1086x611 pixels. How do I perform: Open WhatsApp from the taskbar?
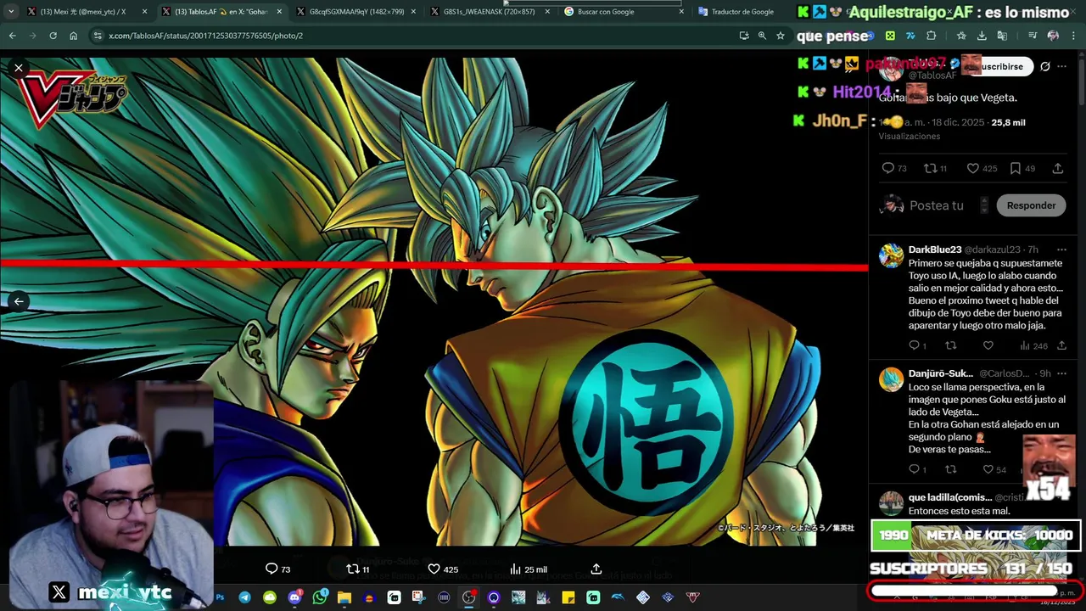click(319, 597)
